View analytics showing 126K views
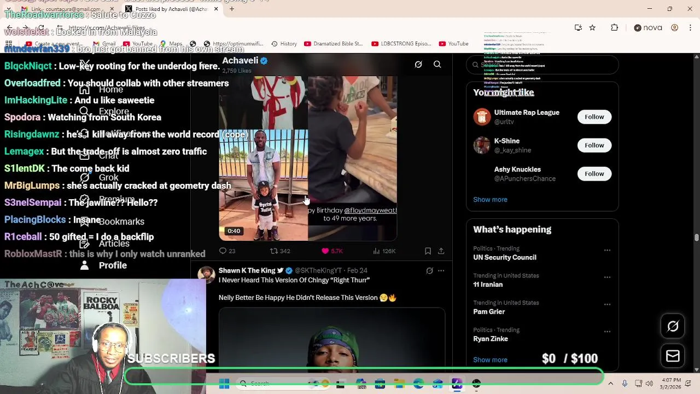Viewport: 700px width, 394px height. click(384, 251)
